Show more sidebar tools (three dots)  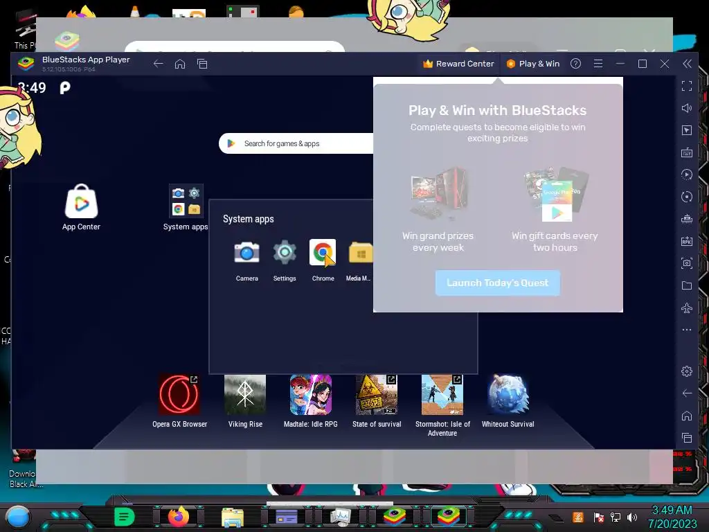(x=687, y=330)
